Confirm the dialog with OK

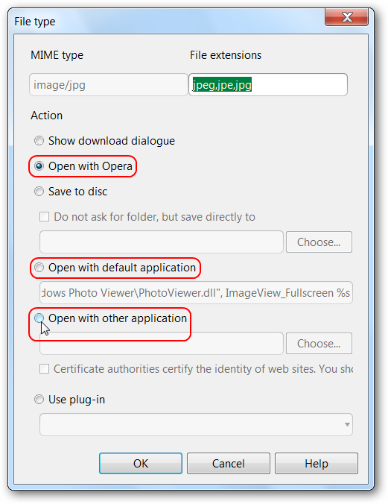(141, 464)
